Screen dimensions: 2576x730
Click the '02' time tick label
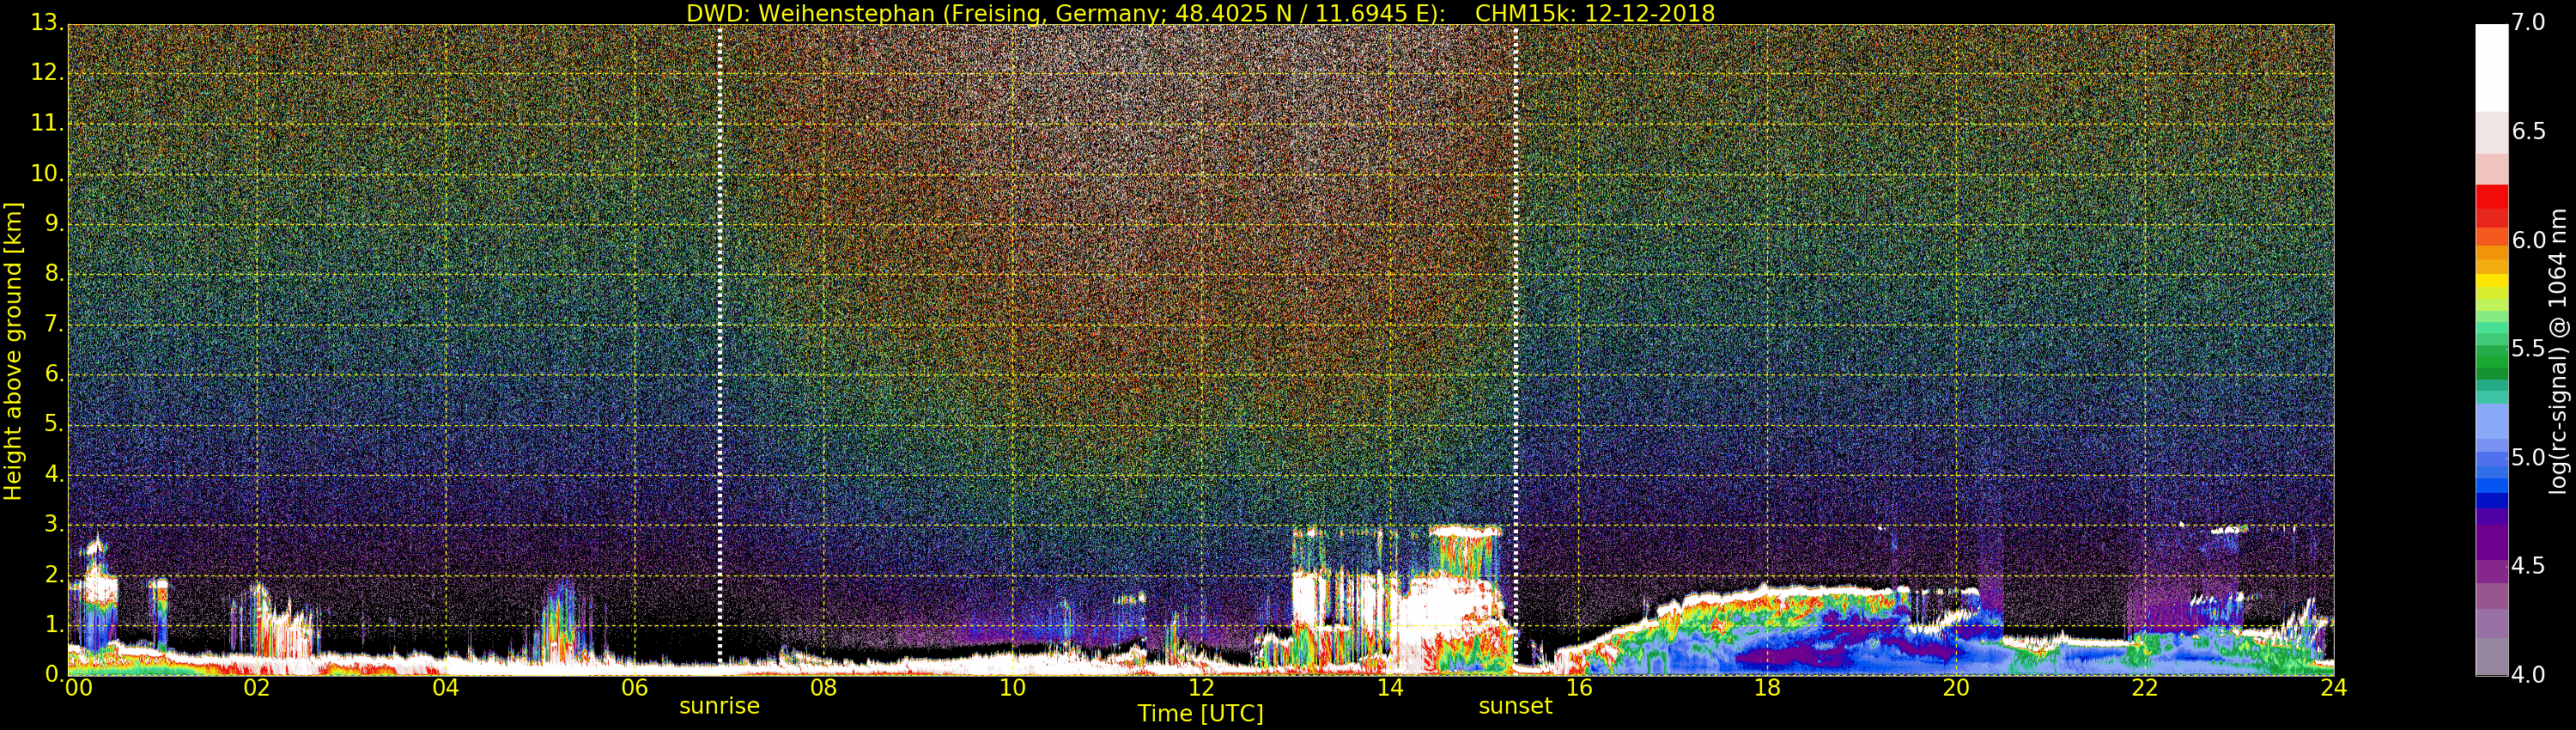coord(257,688)
